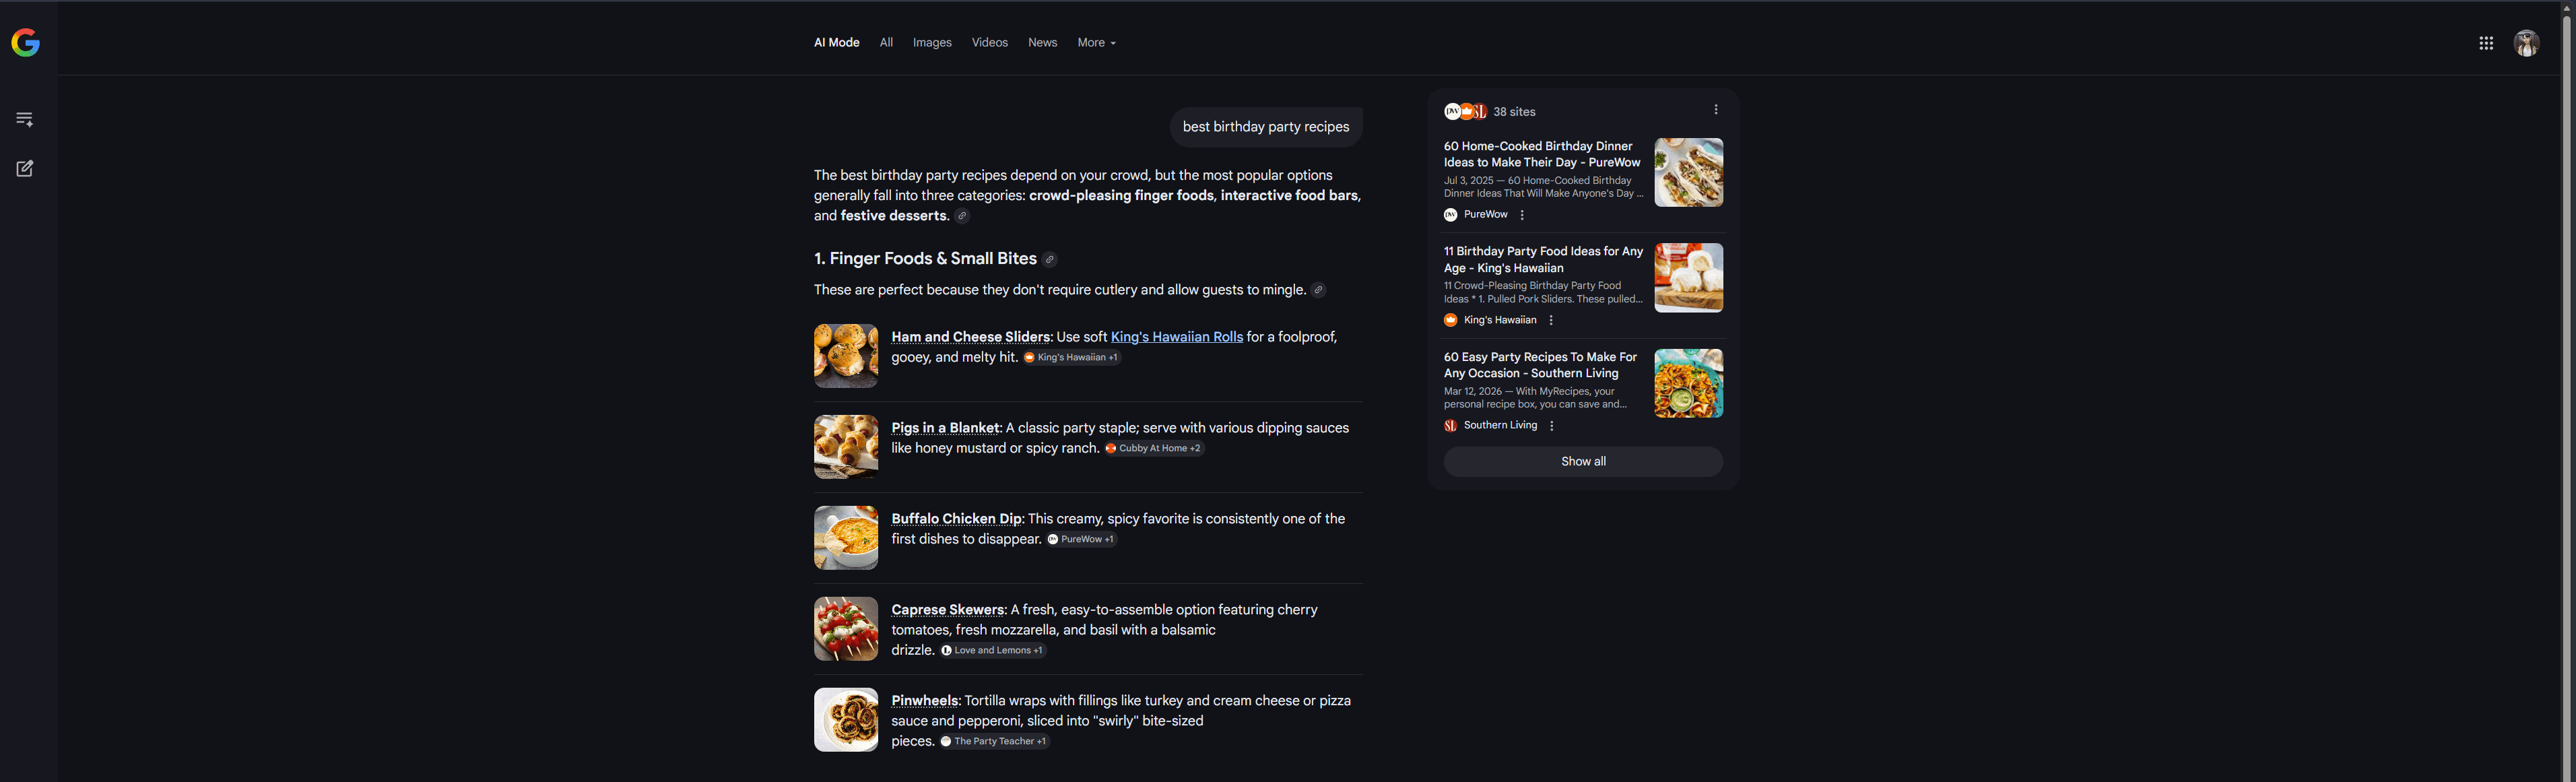Open King's Hawaiian source options menu
Screen dimensions: 2576x782
click(x=1551, y=320)
